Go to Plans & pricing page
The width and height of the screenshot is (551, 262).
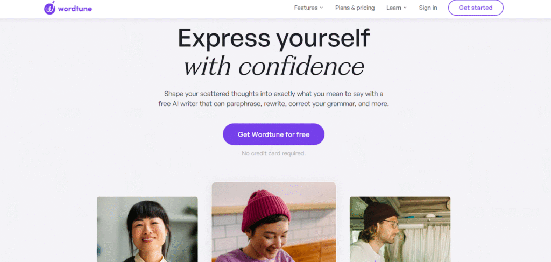355,8
